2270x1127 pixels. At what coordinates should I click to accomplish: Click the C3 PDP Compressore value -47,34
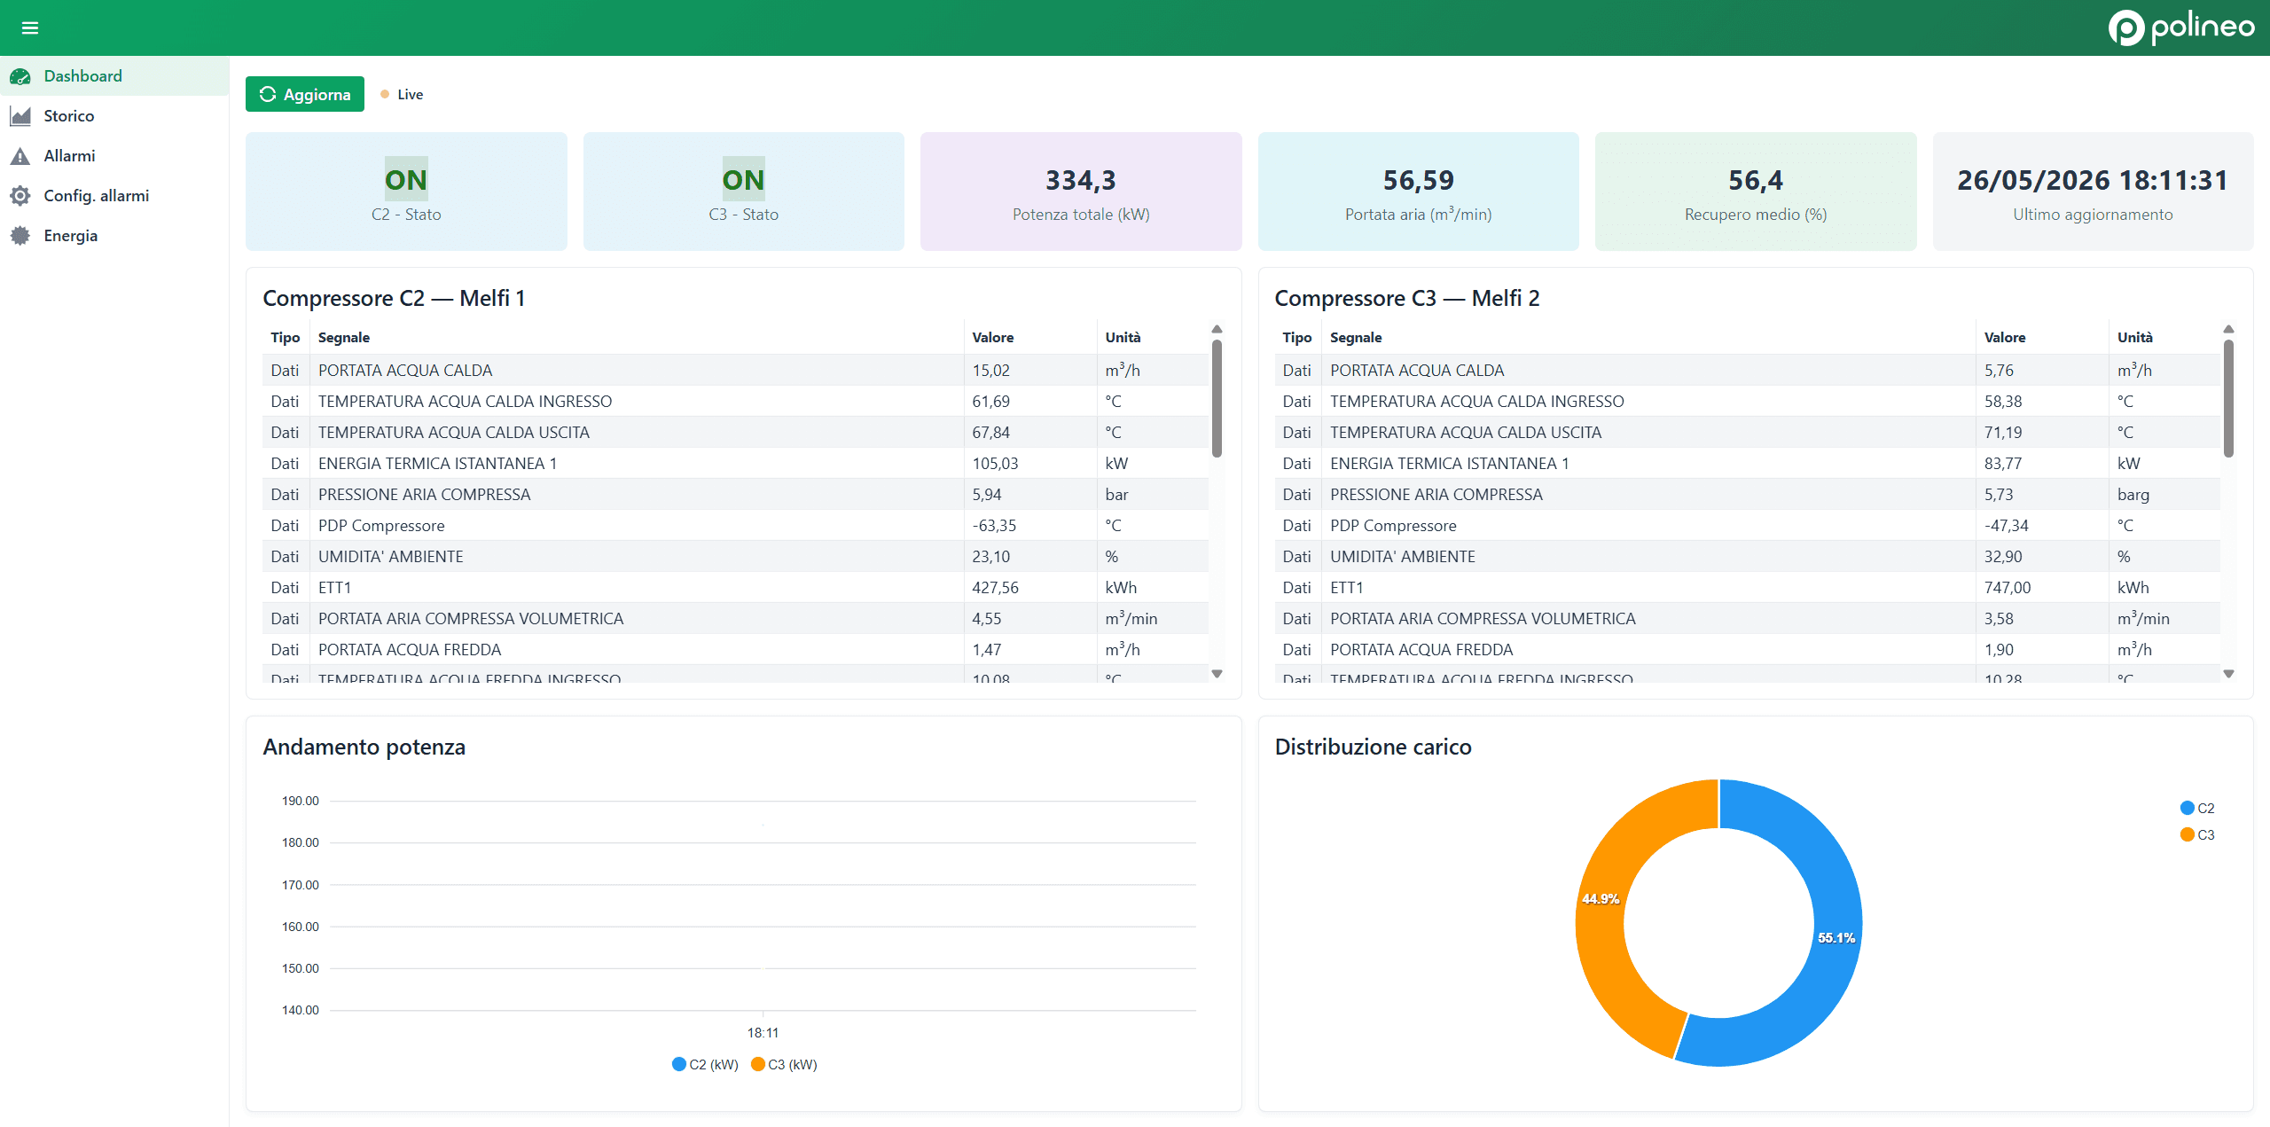pos(2007,526)
